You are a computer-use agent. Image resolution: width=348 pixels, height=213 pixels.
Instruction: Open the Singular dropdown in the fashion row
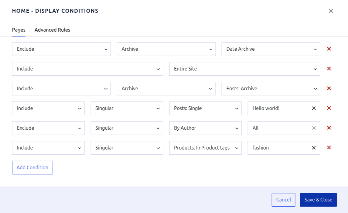point(127,148)
